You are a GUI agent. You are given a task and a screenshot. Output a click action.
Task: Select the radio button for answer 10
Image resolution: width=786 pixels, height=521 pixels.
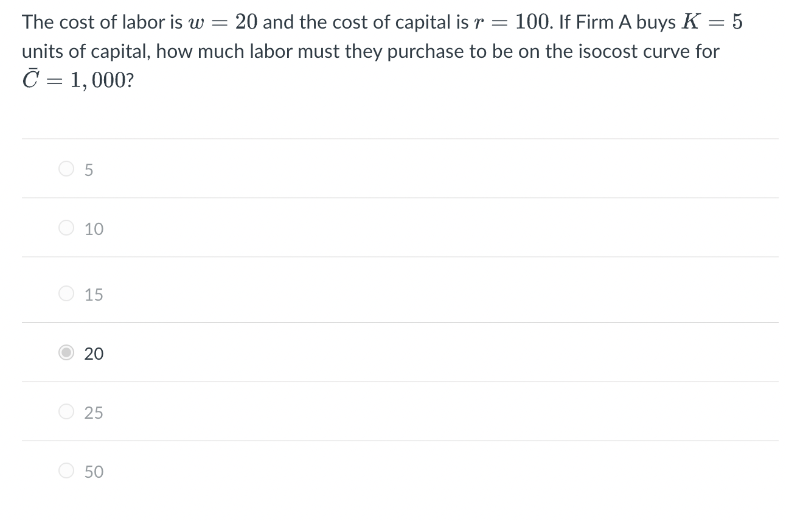(x=66, y=228)
